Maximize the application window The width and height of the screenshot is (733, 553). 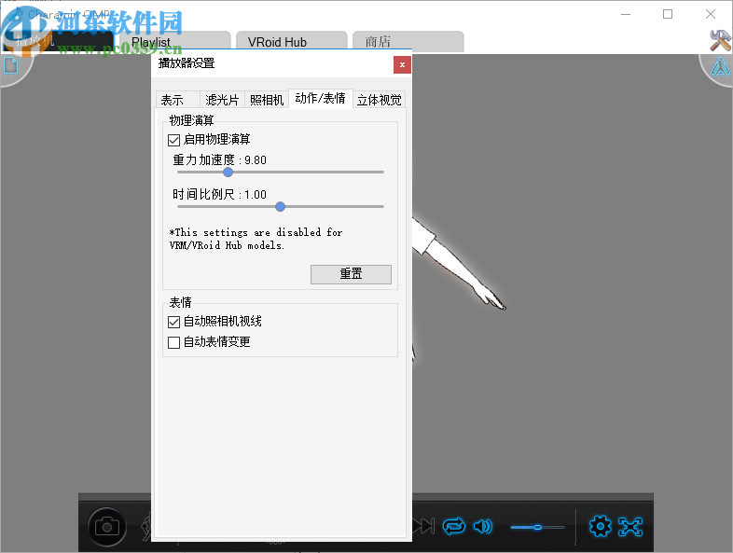coord(668,14)
